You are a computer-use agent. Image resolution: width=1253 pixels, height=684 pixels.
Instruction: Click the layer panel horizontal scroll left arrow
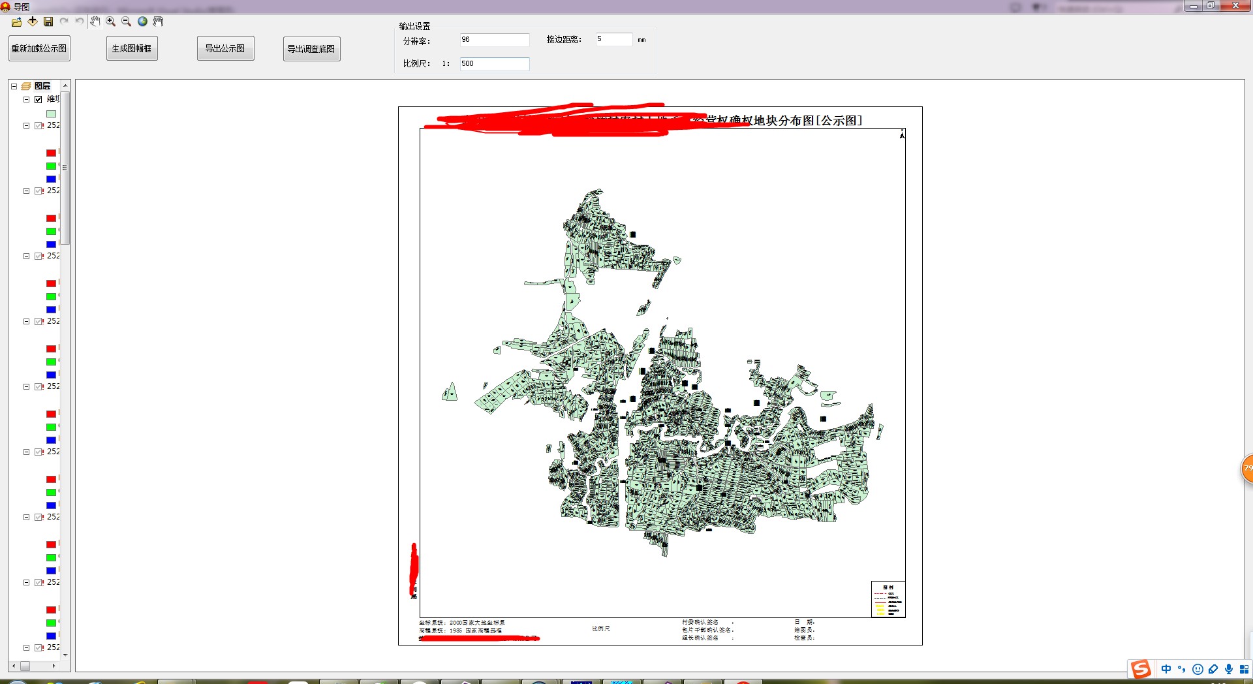pyautogui.click(x=13, y=666)
